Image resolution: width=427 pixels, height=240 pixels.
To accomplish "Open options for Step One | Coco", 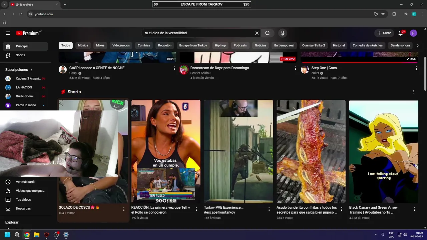I will click(x=416, y=68).
